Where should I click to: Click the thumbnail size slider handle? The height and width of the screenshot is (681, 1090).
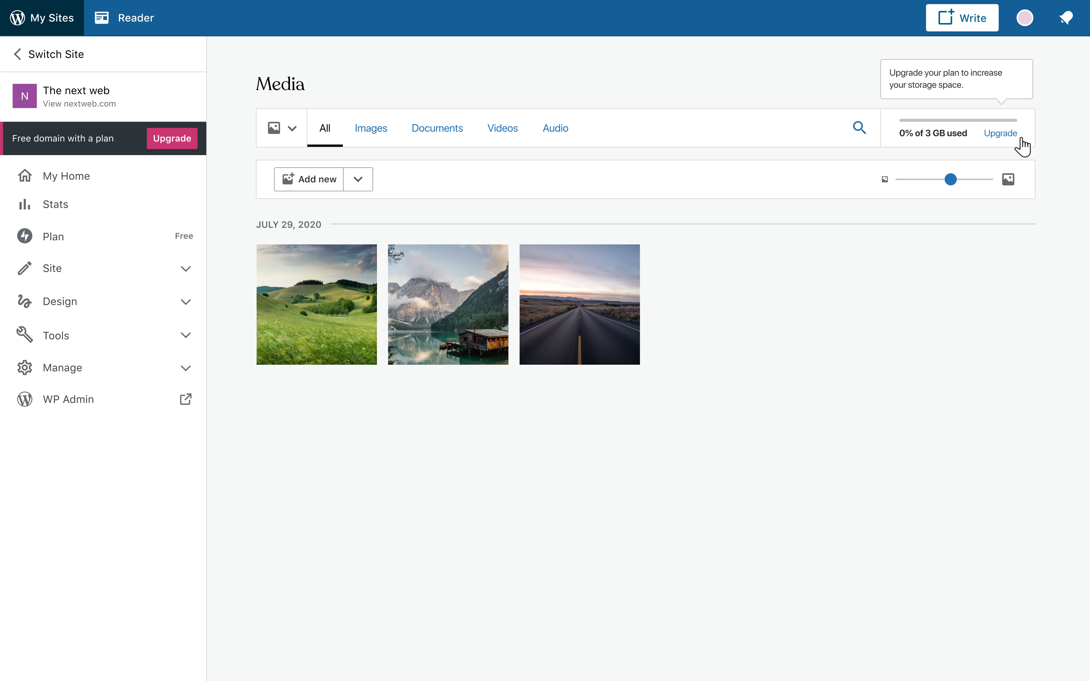point(950,179)
